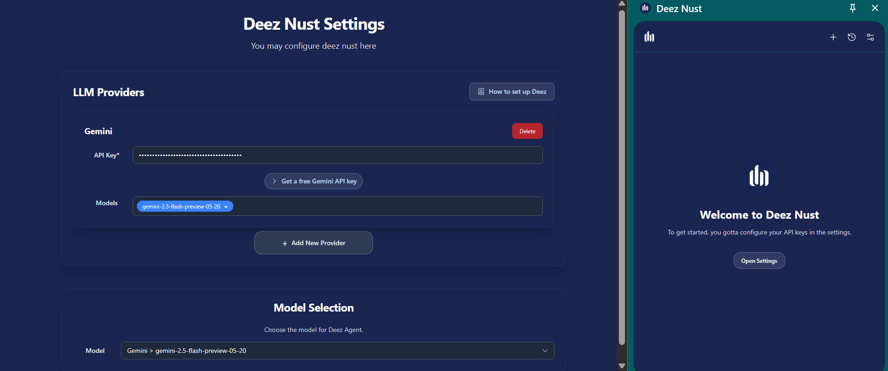The width and height of the screenshot is (888, 371).
Task: Click the large logo above Welcome text
Action: [x=759, y=176]
